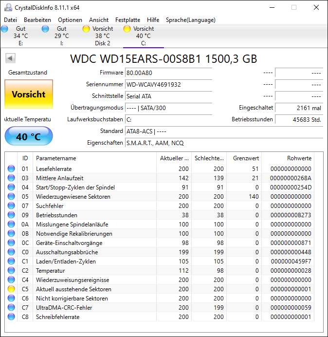This screenshot has width=328, height=337.
Task: Click the CrystalDiskInfo title bar app icon
Action: [x=8, y=7]
